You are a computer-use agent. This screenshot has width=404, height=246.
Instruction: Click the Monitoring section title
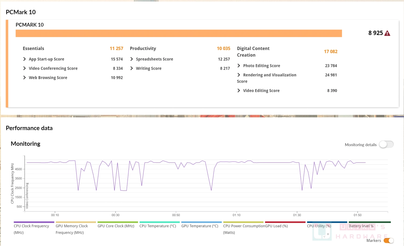[x=26, y=144]
